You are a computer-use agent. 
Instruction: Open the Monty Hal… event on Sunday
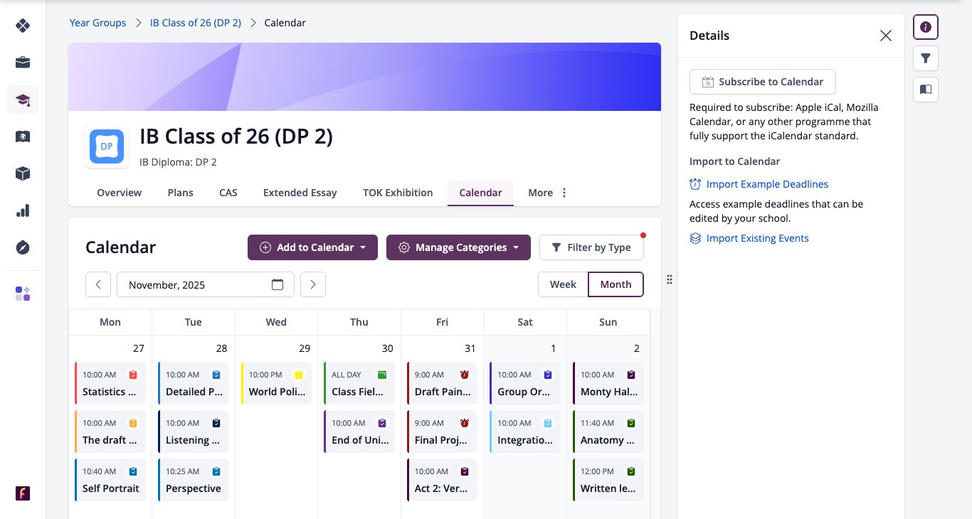point(608,383)
